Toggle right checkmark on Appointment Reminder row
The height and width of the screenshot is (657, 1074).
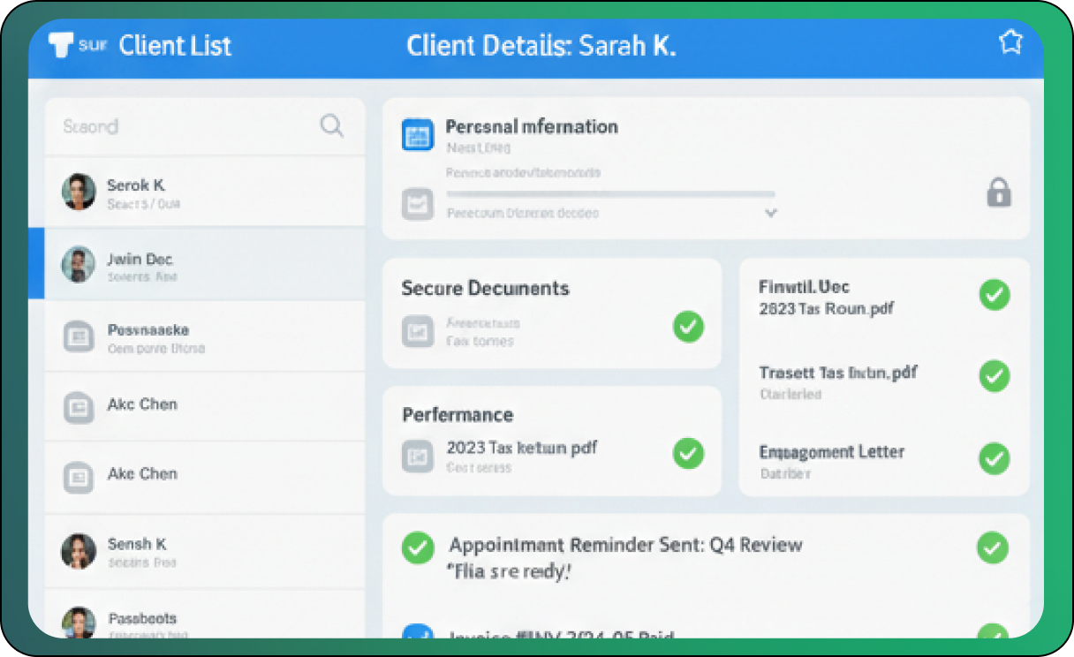(x=992, y=547)
